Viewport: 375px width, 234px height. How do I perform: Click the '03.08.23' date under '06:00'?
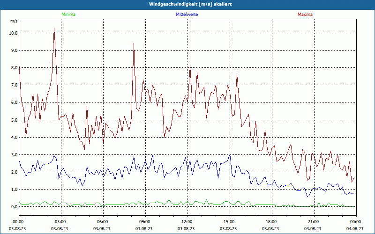pyautogui.click(x=102, y=229)
